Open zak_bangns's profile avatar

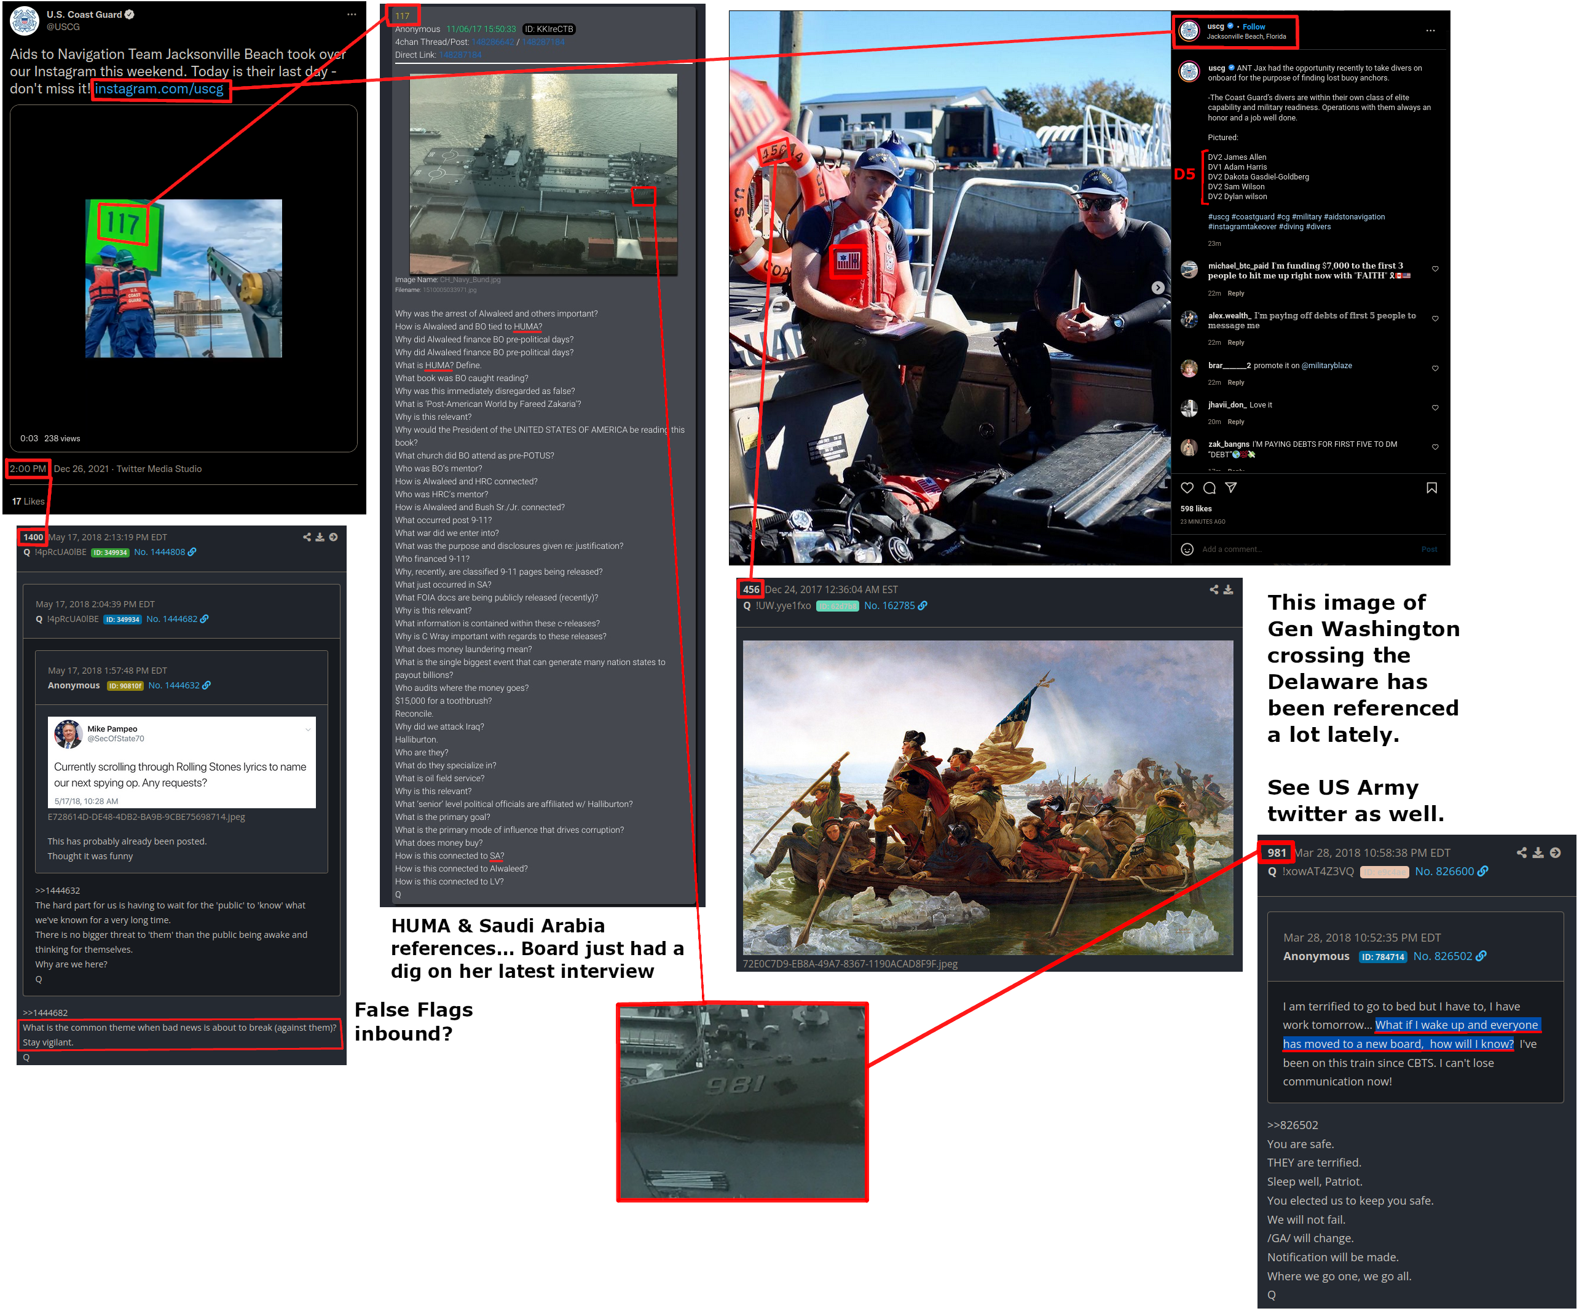tap(1189, 447)
